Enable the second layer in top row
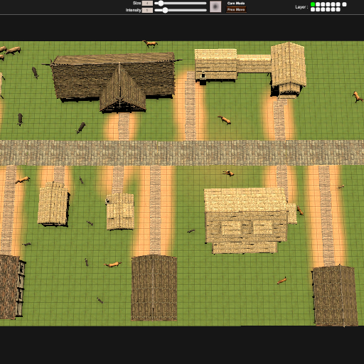 318,4
